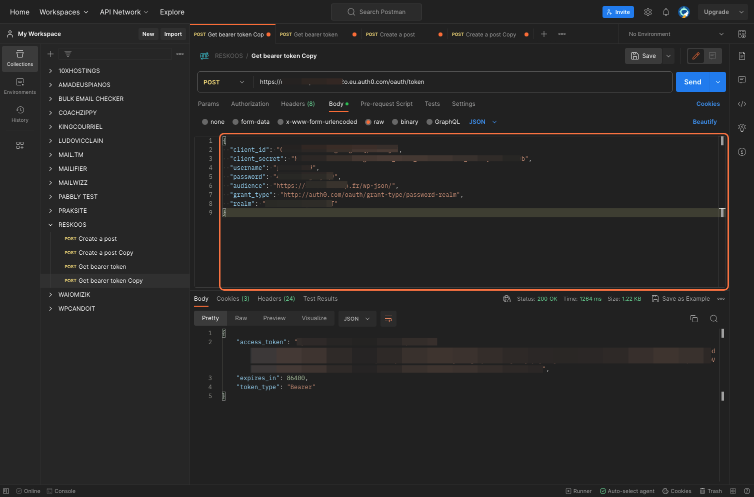Open the Pre-request Script tab
The height and width of the screenshot is (497, 754).
click(386, 104)
